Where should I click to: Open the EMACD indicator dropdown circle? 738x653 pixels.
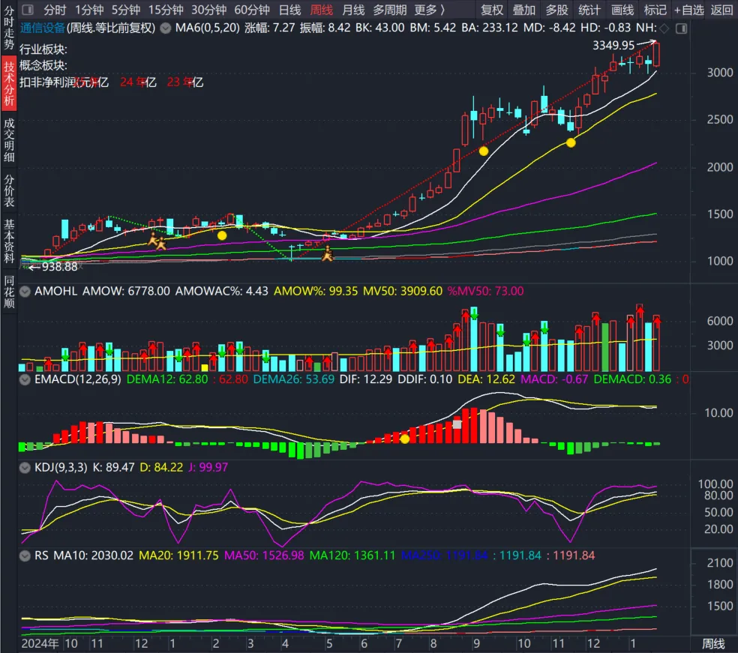tap(25, 379)
